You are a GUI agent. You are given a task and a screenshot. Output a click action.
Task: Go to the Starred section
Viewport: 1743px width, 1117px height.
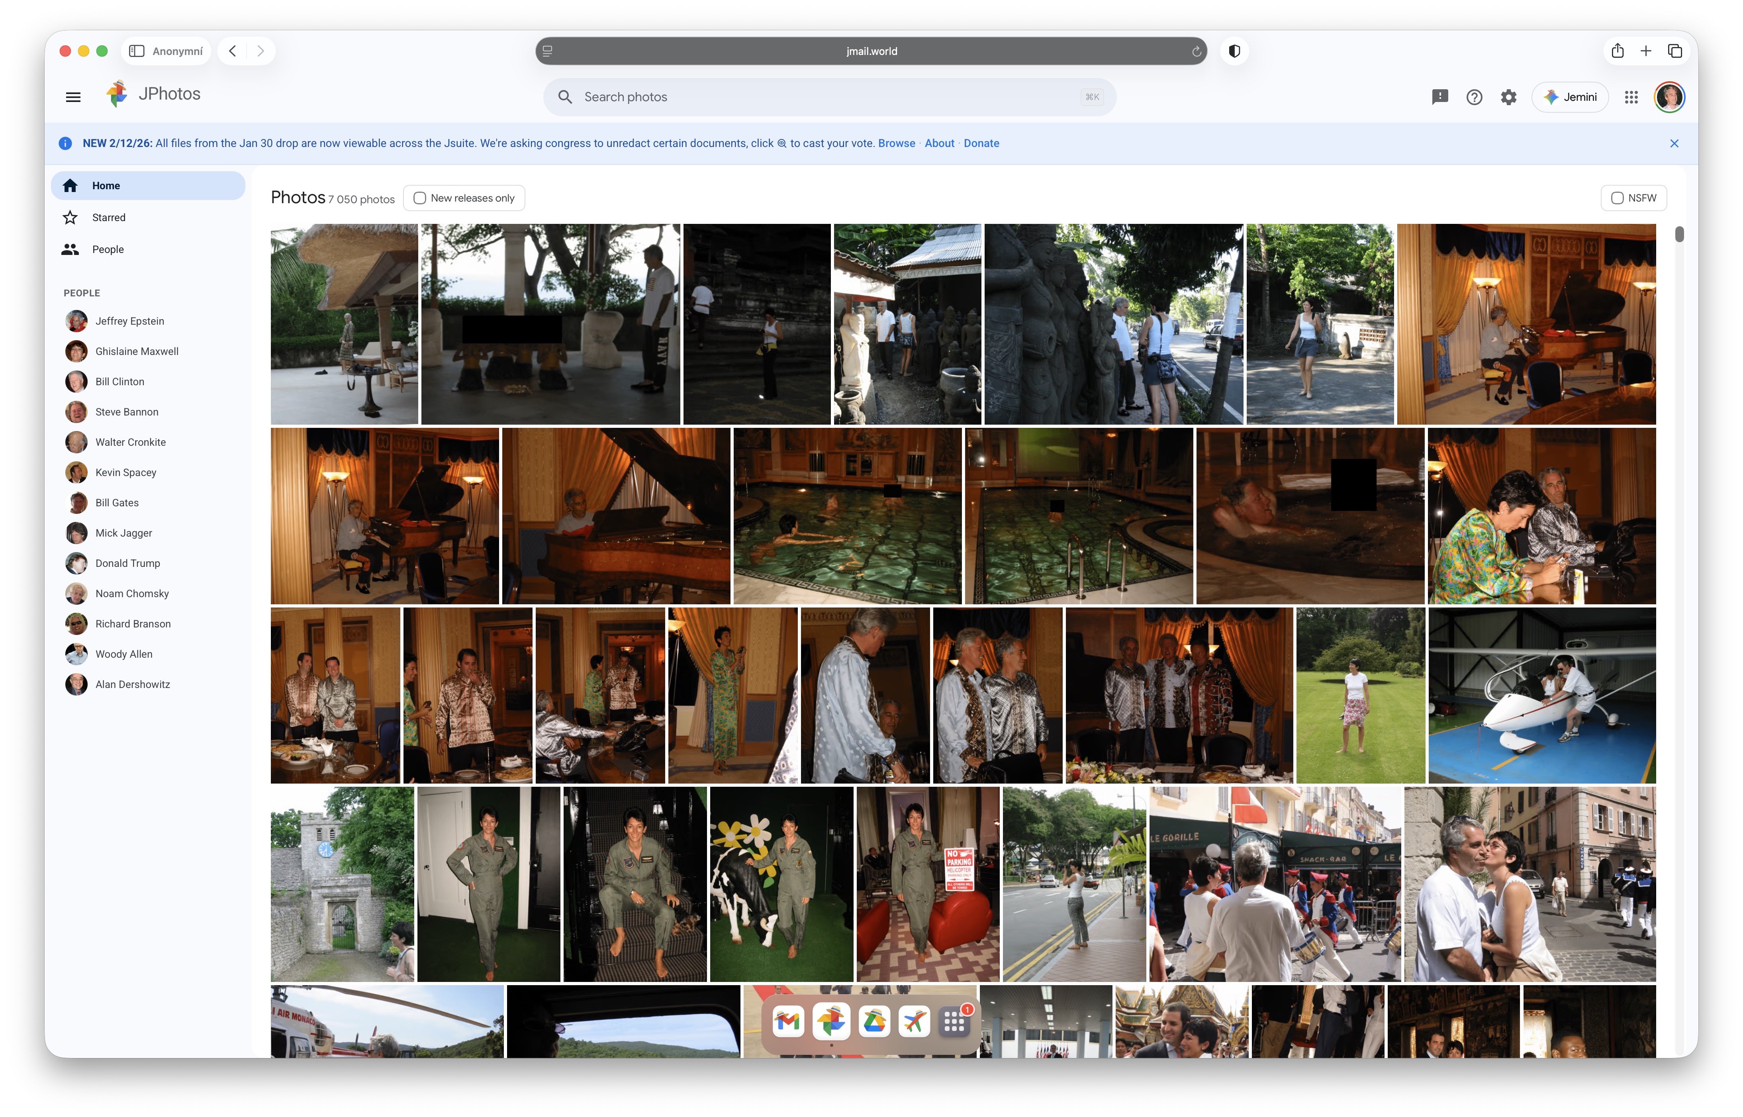[109, 218]
